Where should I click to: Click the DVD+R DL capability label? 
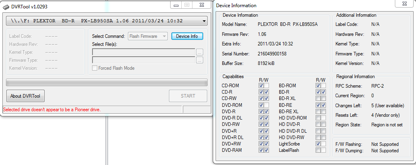click(234, 137)
